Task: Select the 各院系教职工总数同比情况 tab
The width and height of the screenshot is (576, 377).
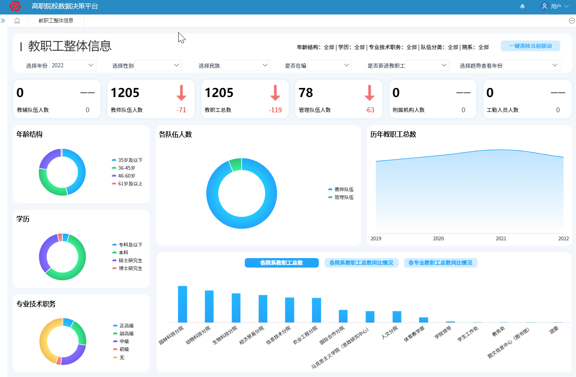Action: click(361, 263)
